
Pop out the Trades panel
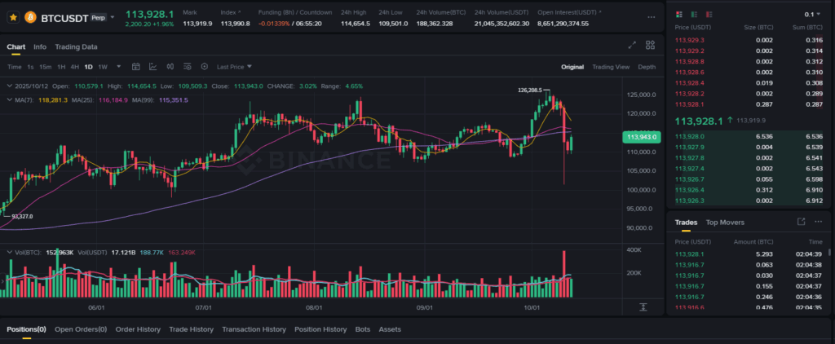coord(801,222)
